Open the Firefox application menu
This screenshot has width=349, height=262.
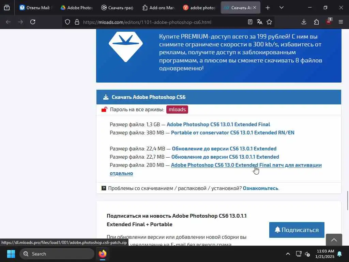(x=341, y=22)
